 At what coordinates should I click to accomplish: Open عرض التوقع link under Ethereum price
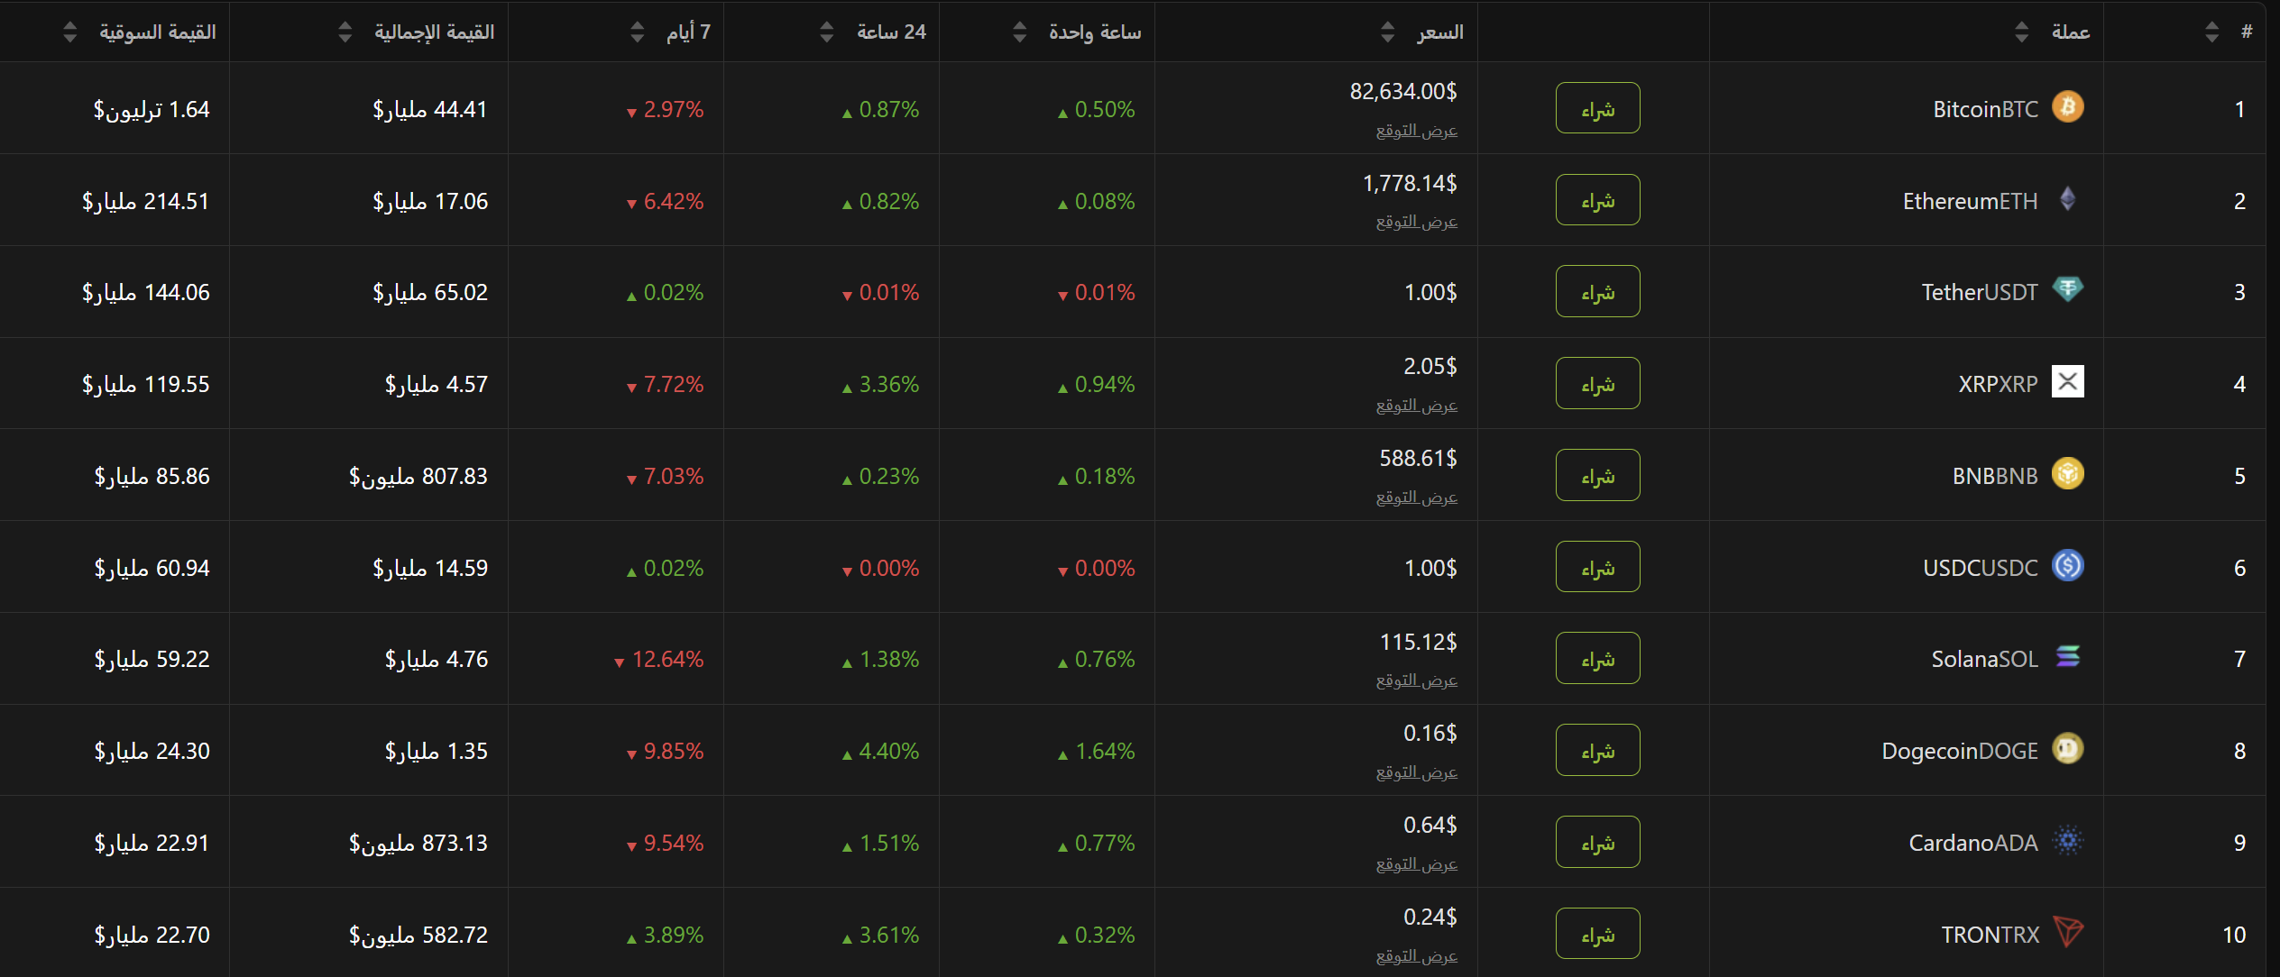click(1416, 222)
